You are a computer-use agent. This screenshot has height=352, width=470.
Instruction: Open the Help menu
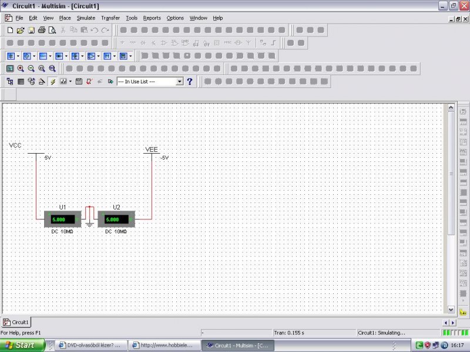click(218, 18)
